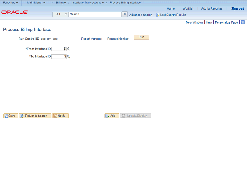Click the From Interface ID lookup magnifier

pos(69,49)
